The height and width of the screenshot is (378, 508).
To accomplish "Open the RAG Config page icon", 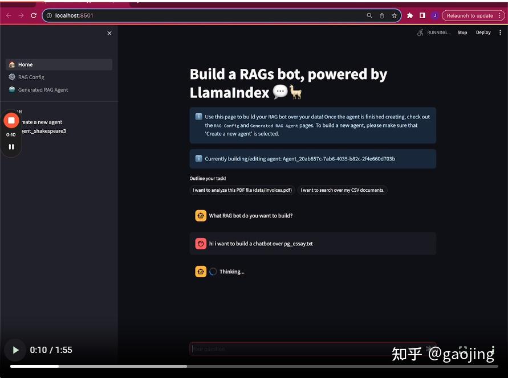I will (11, 77).
